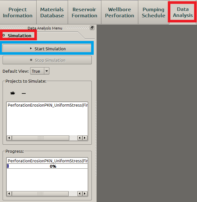Open the Project Information tab
Screen dimensions: 197x202
pos(18,12)
